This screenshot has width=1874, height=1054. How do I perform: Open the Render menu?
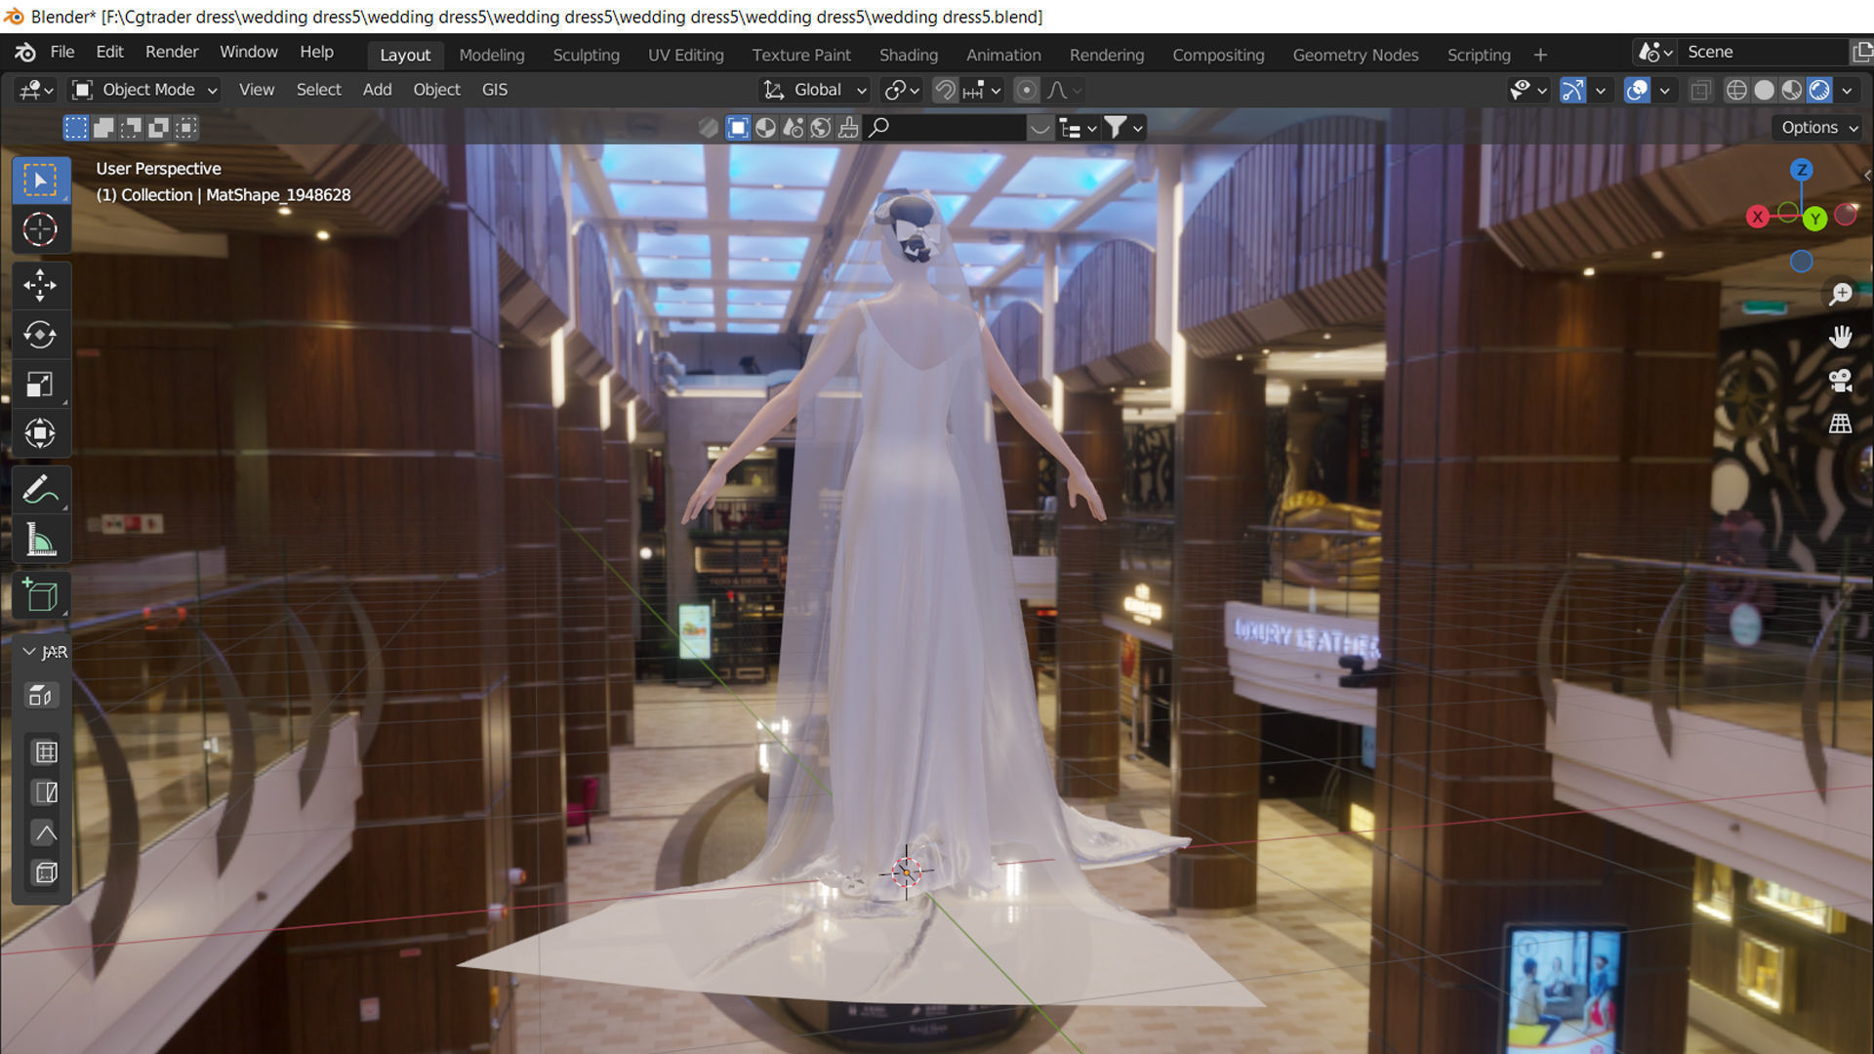click(172, 52)
